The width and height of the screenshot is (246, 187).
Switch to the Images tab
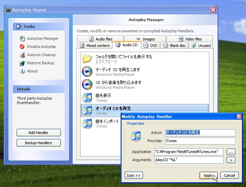145,39
